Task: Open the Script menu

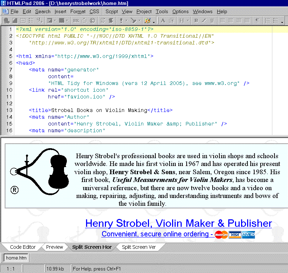Action: point(112,12)
